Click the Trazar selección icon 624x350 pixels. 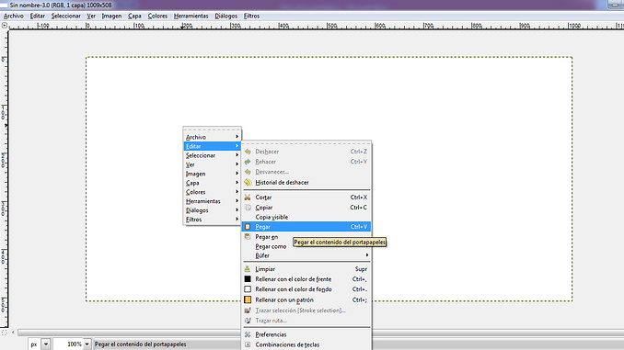248,310
